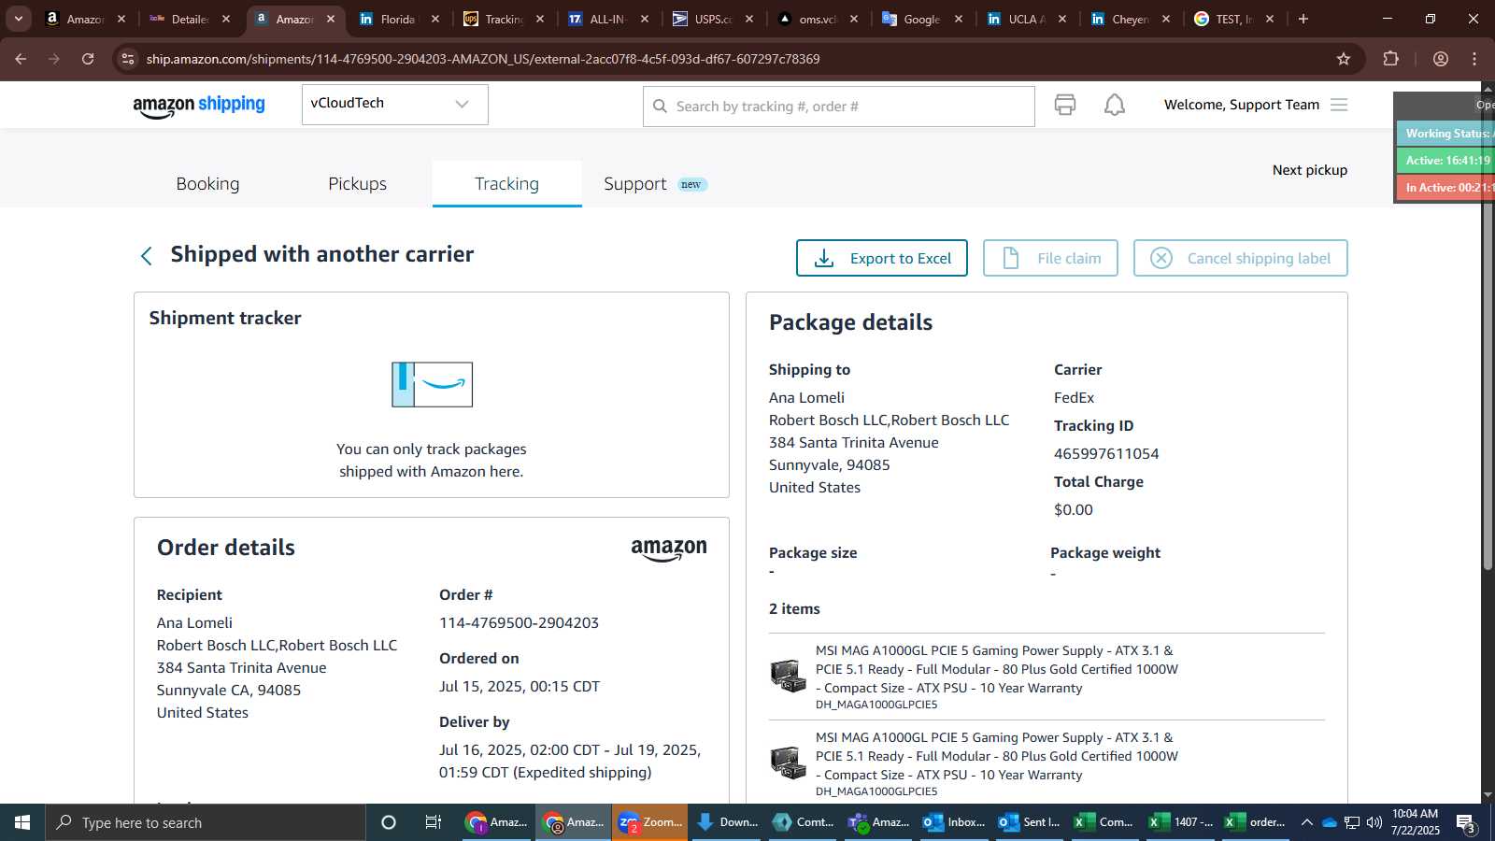This screenshot has height=841, width=1495.
Task: Click tracking ID 465997611054
Action: click(x=1106, y=453)
